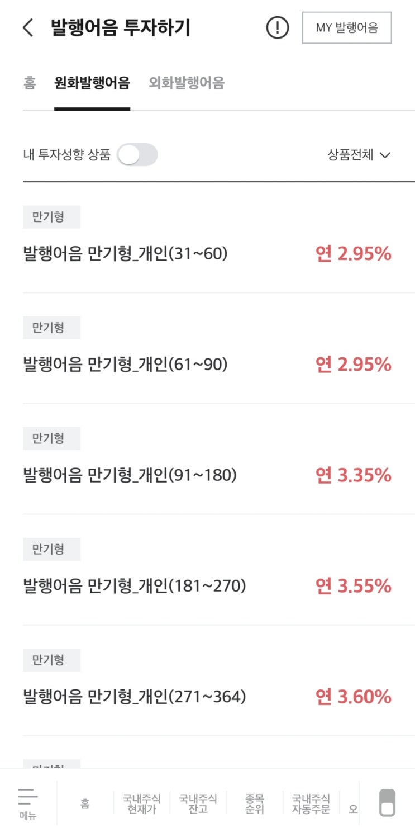This screenshot has height=837, width=415.
Task: Tap the phone-shaped icon in bottom bar
Action: point(387,803)
